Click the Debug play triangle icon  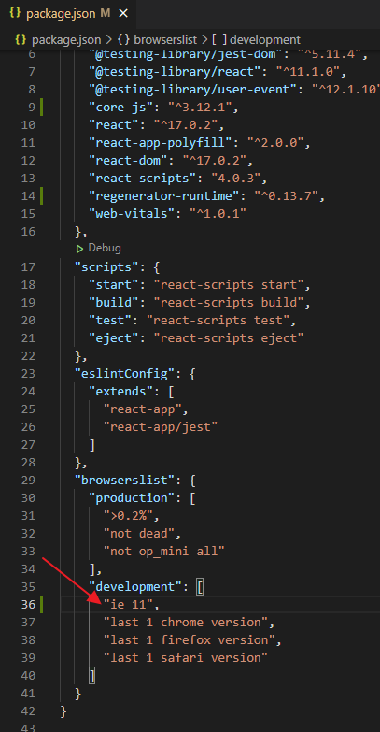(x=80, y=249)
